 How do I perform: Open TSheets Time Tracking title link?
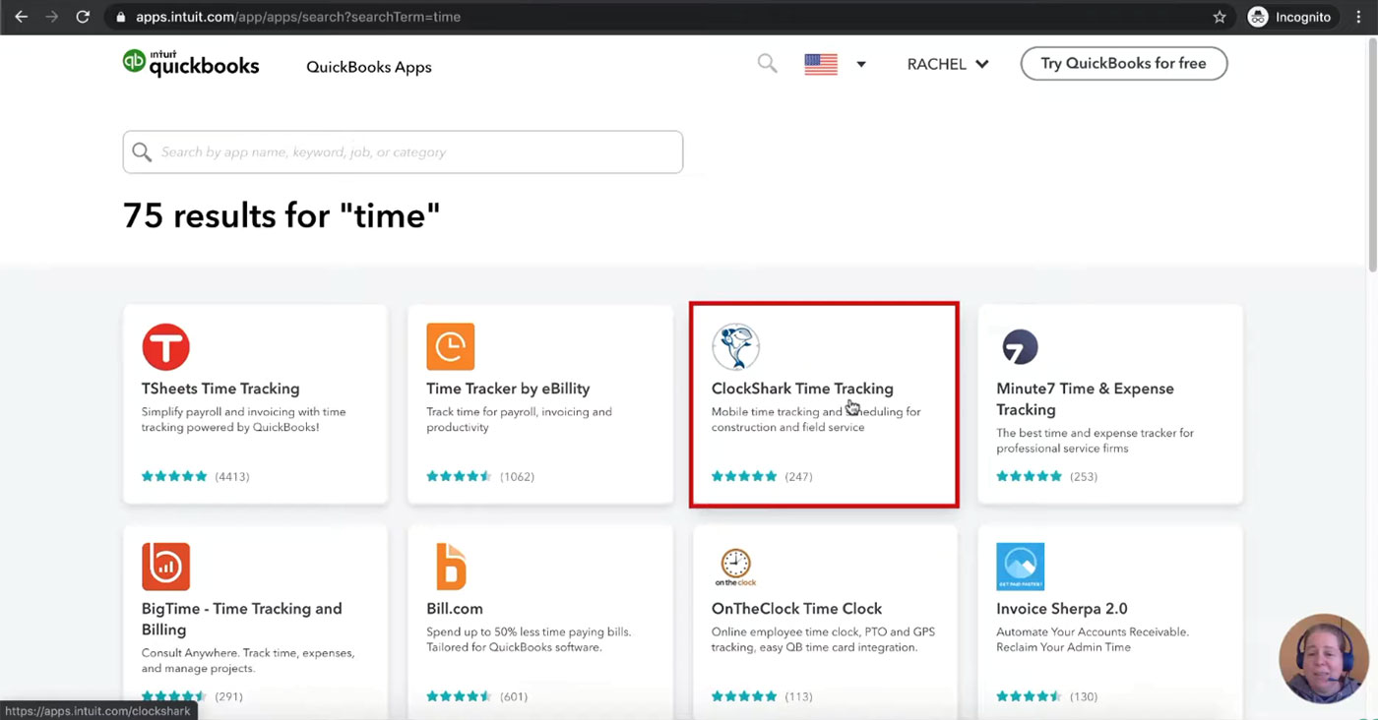[x=220, y=389]
